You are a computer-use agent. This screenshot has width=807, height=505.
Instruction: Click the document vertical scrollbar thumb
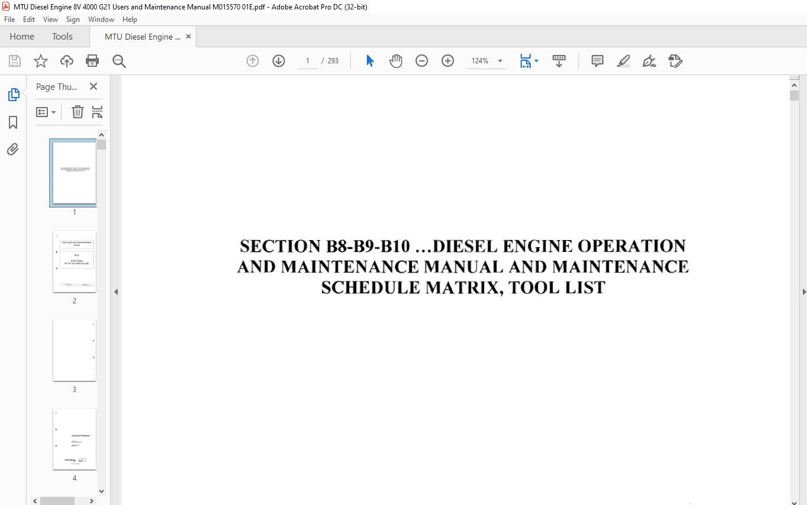click(x=794, y=96)
